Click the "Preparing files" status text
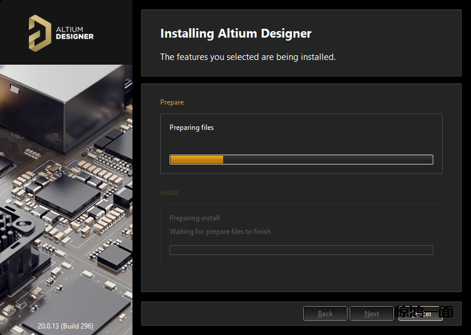The height and width of the screenshot is (335, 471). pos(191,128)
